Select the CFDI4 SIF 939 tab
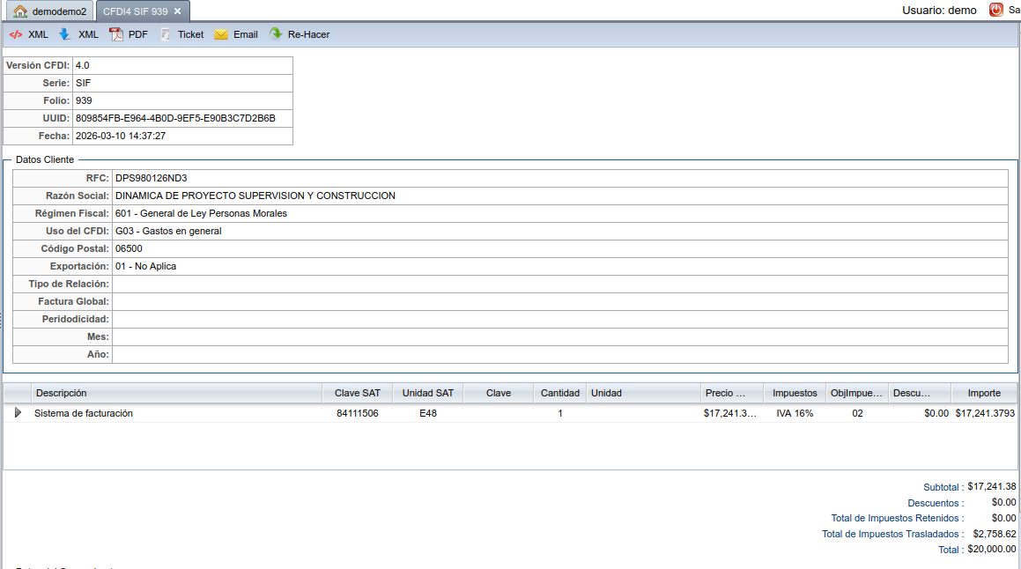The height and width of the screenshot is (569, 1021). pyautogui.click(x=134, y=11)
